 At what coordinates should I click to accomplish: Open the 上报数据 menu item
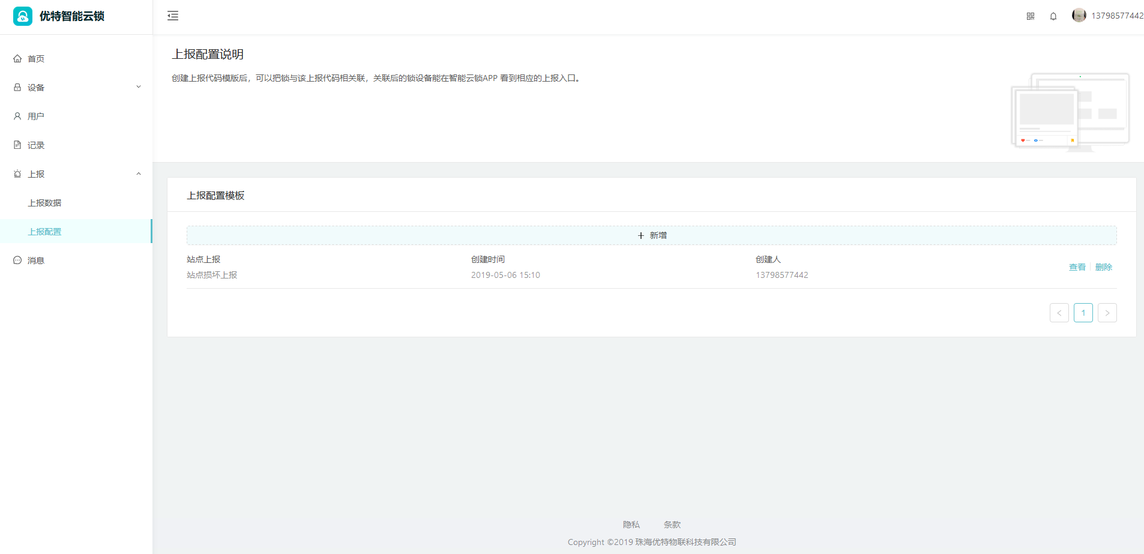tap(44, 203)
